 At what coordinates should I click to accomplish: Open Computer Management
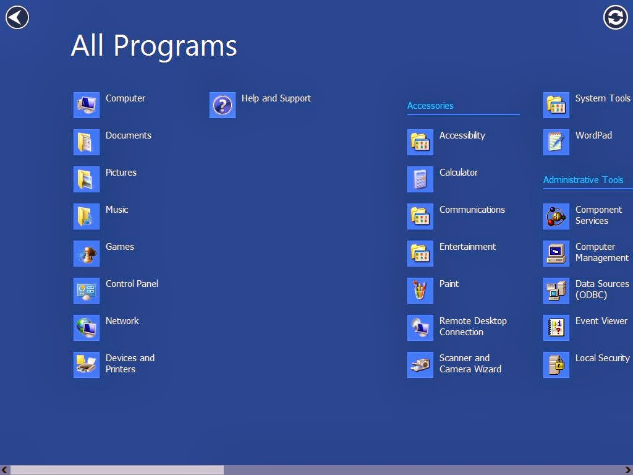pyautogui.click(x=597, y=254)
